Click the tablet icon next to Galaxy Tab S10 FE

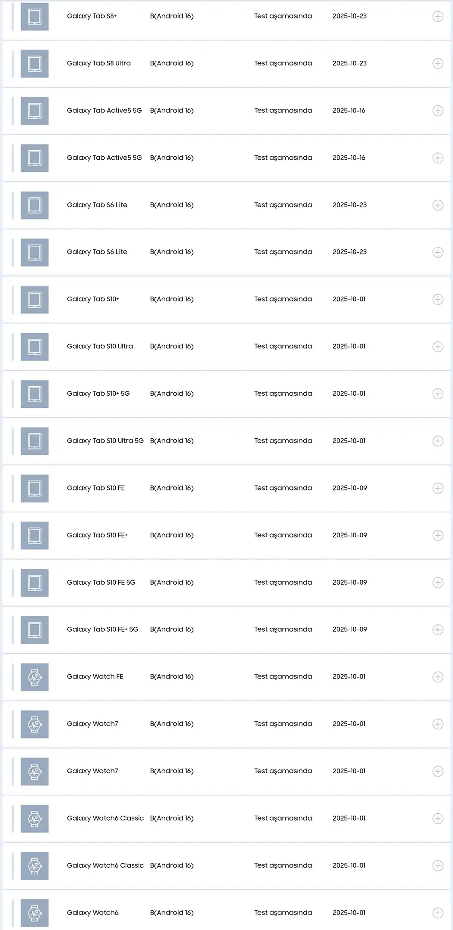pos(34,488)
